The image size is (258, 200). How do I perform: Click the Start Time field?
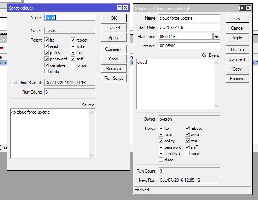pos(186,36)
